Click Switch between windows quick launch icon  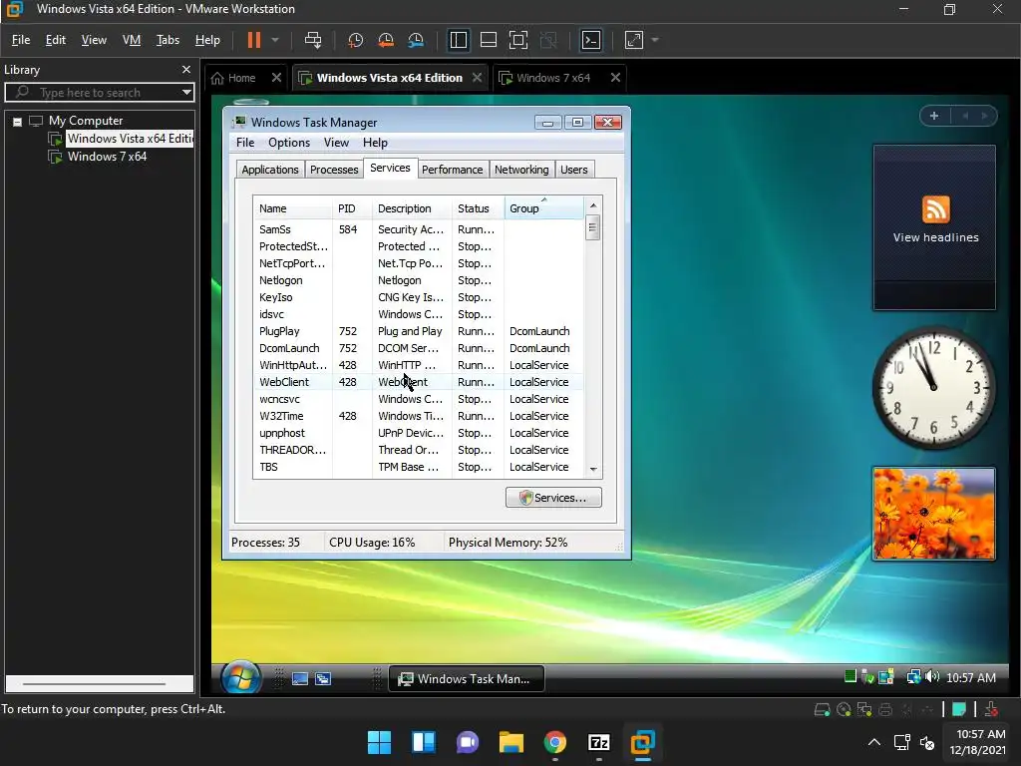(x=323, y=679)
